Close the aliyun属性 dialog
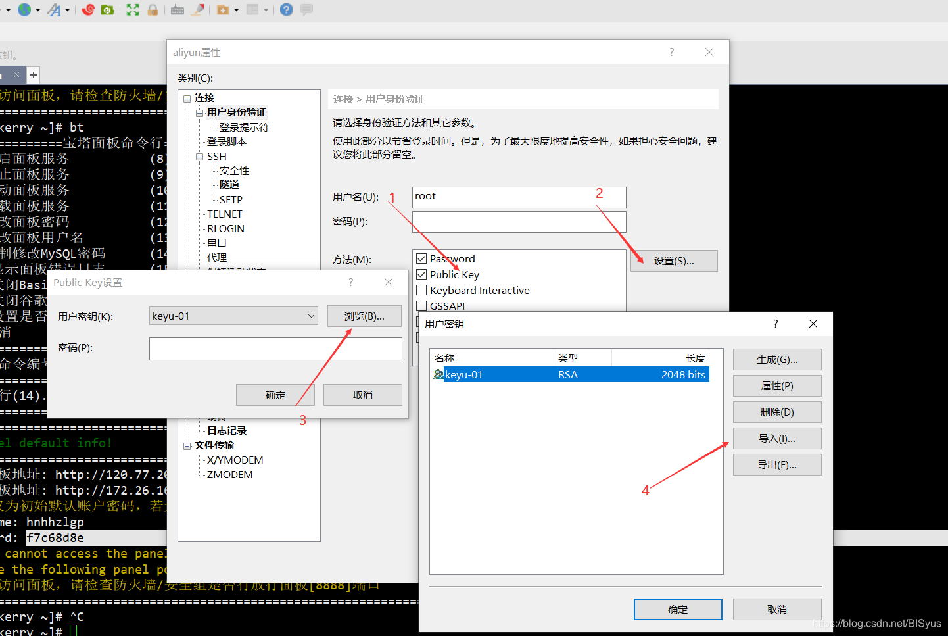 coord(709,52)
